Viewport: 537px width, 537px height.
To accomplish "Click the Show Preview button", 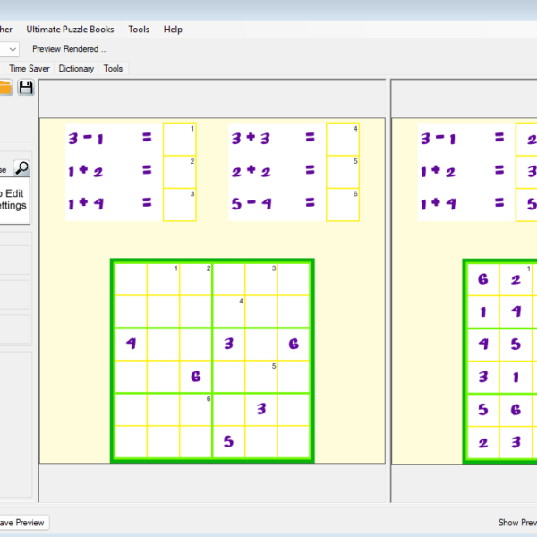I will pos(517,523).
